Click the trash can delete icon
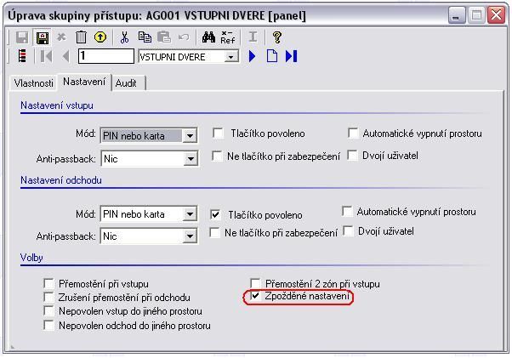This screenshot has height=358, width=512. pos(81,37)
